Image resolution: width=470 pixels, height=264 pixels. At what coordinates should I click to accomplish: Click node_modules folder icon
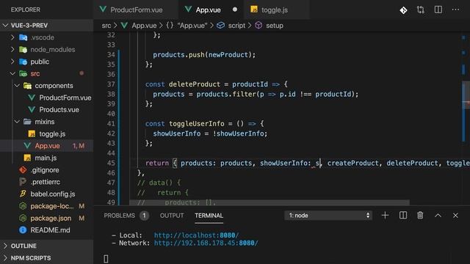coord(23,49)
